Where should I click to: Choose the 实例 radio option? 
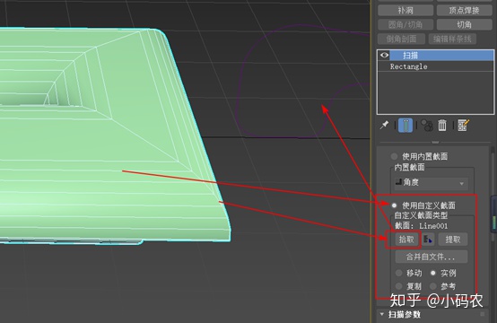pos(432,273)
